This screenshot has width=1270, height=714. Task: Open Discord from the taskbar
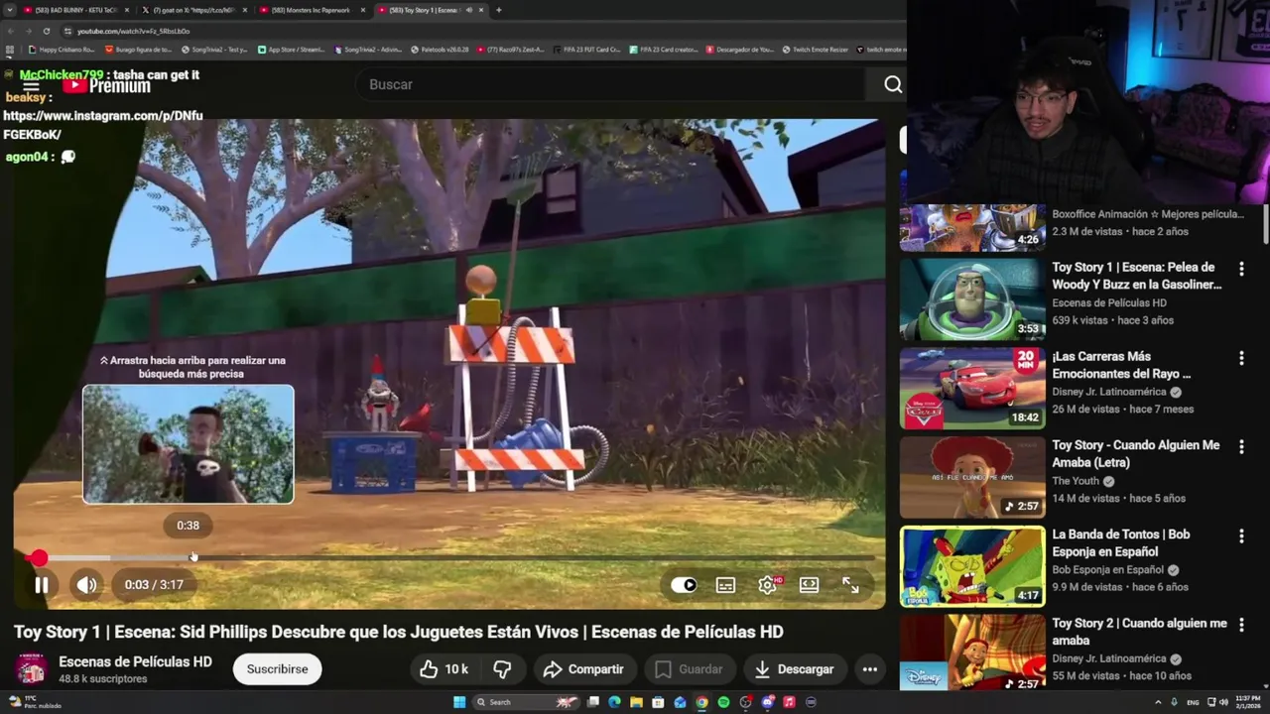point(767,702)
